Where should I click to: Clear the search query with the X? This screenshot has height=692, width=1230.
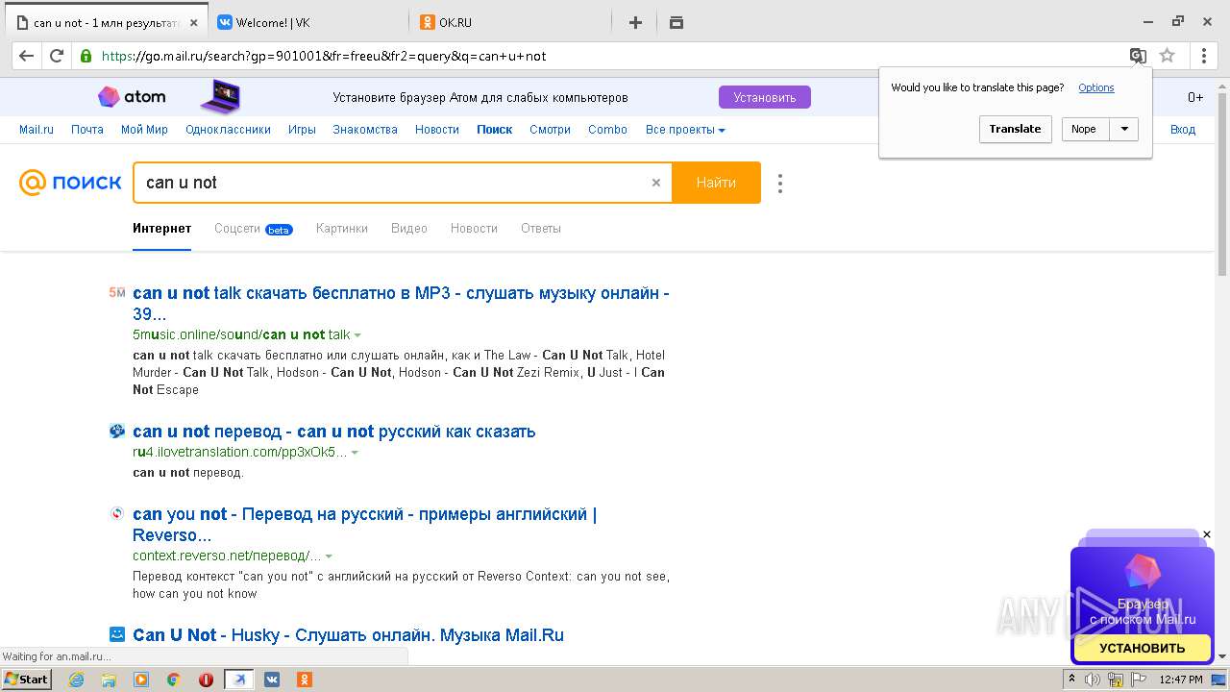point(656,183)
